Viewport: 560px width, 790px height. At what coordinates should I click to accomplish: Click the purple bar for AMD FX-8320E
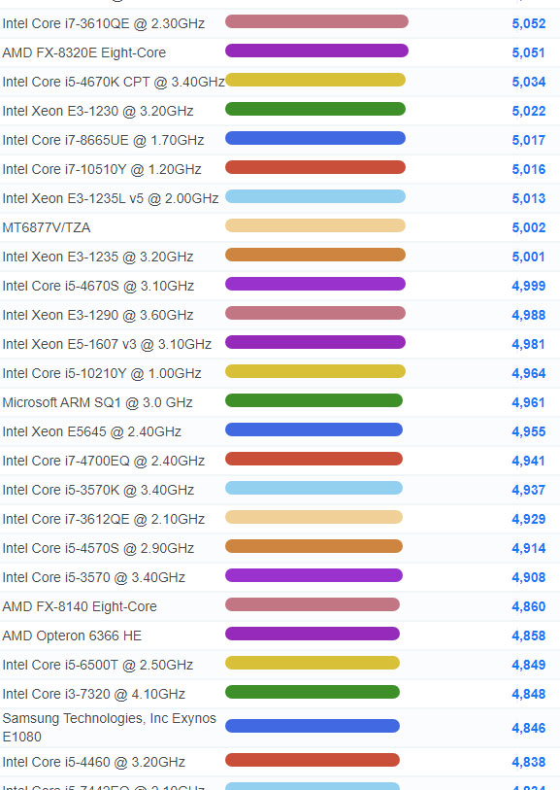coord(316,51)
